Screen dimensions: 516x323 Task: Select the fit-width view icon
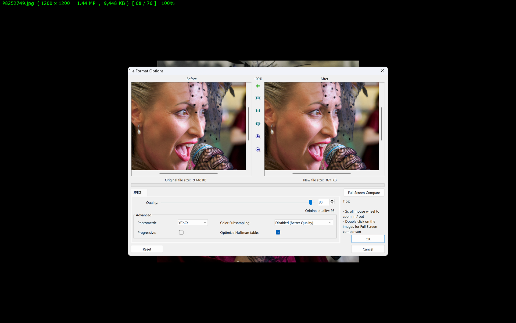click(258, 124)
